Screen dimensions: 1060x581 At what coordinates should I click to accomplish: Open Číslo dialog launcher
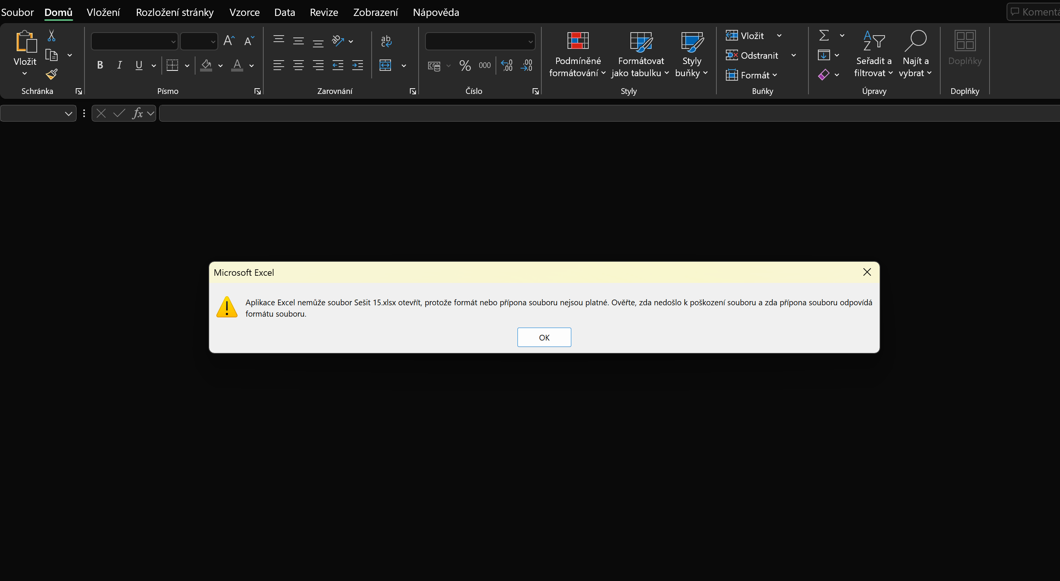535,91
